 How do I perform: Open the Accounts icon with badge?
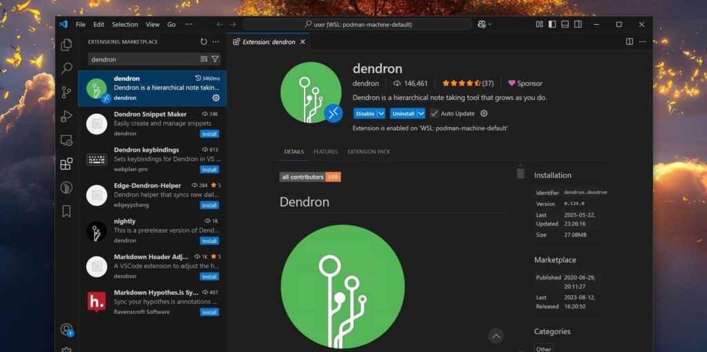[66, 330]
